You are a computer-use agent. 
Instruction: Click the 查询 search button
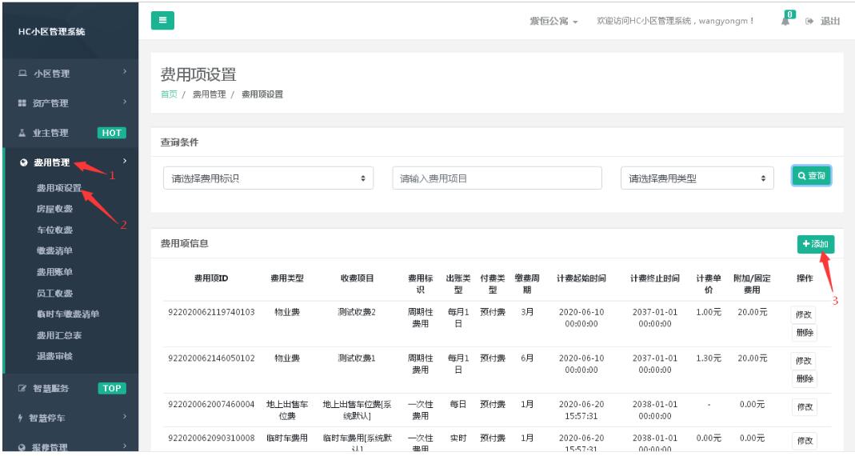[810, 176]
